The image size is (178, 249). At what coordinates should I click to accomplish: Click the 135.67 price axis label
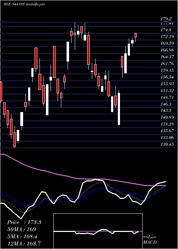(x=167, y=131)
